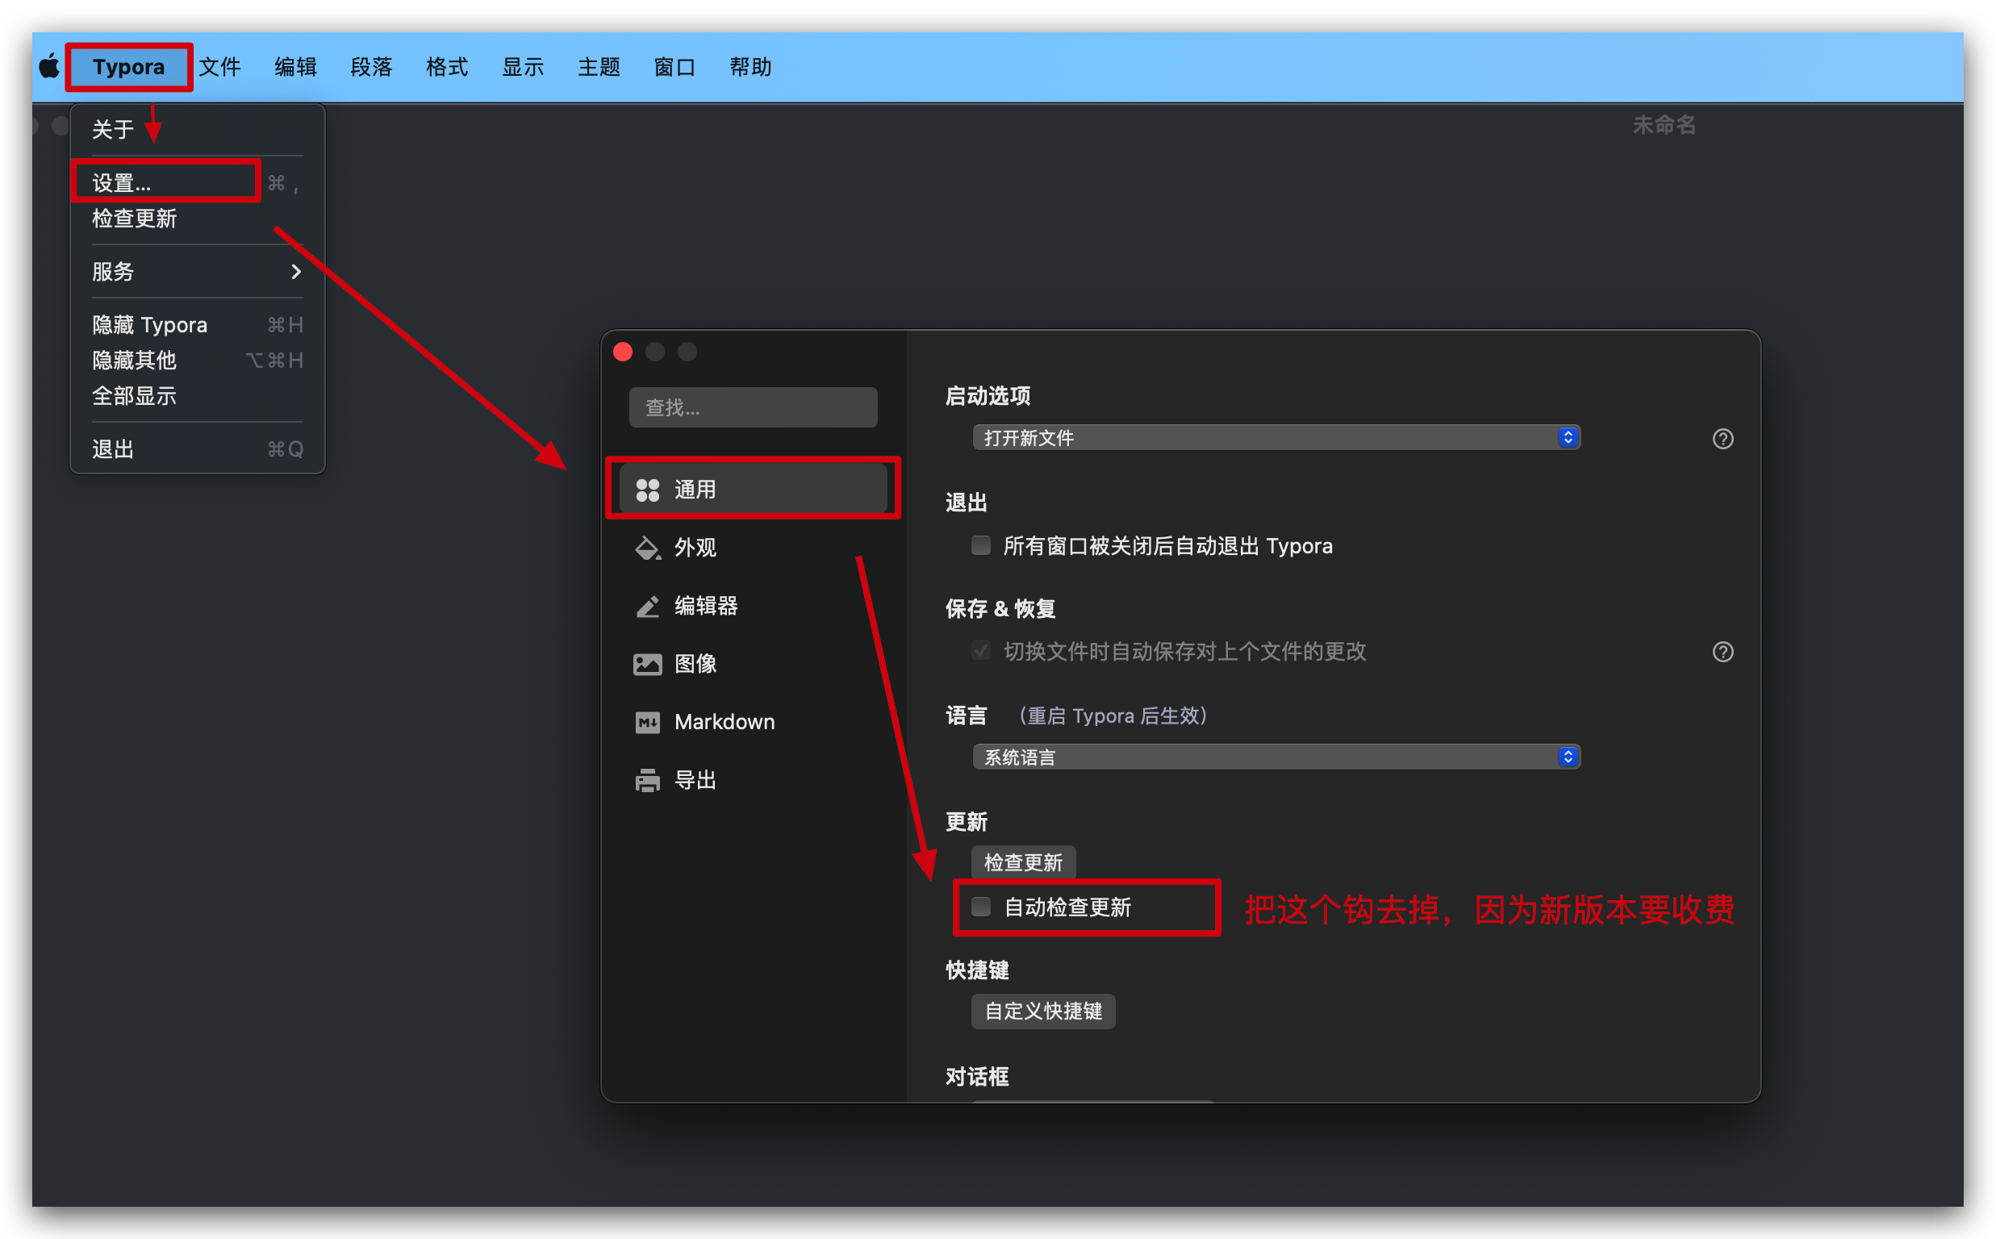Click the Editor (编辑器) pencil icon
This screenshot has height=1239, width=1996.
647,606
